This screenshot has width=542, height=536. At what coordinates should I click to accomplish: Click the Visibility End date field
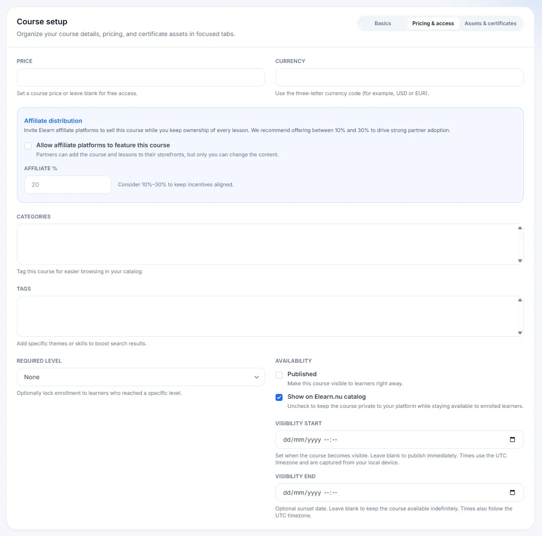(391, 492)
